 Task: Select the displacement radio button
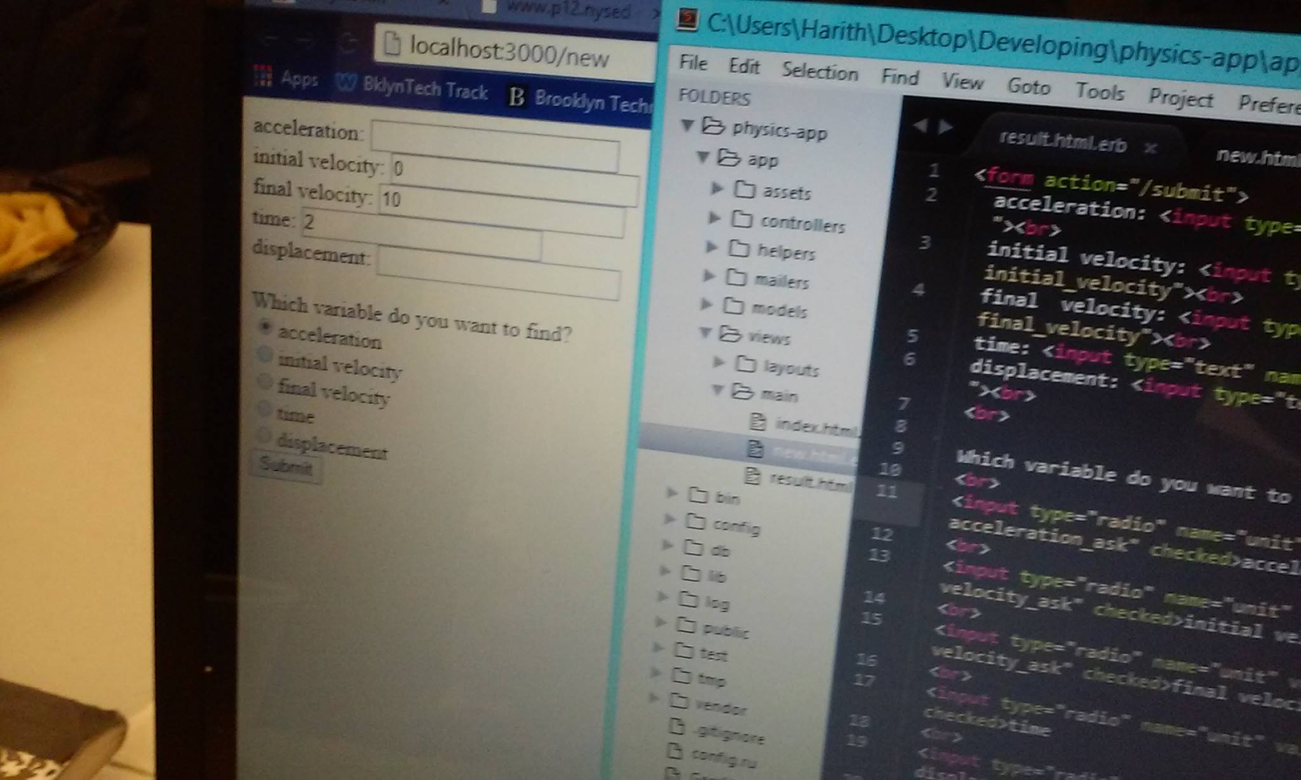(x=263, y=436)
